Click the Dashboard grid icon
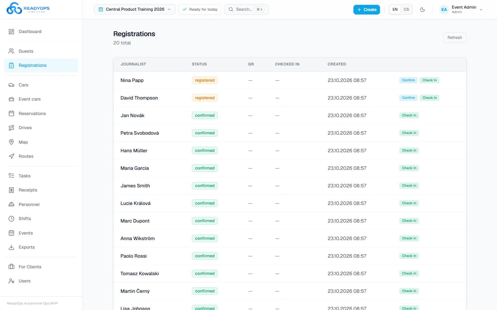 click(x=11, y=32)
